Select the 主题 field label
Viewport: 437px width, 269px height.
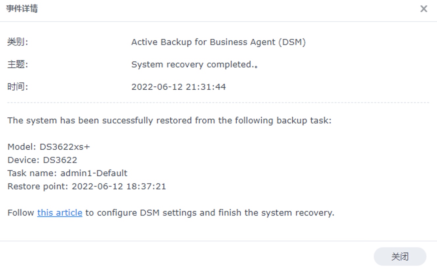tap(17, 65)
